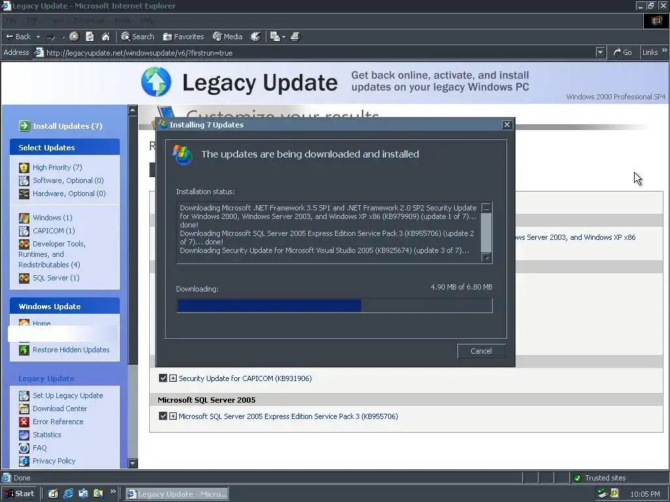The height and width of the screenshot is (502, 670).
Task: Click the SQL Server category icon
Action: 24,278
